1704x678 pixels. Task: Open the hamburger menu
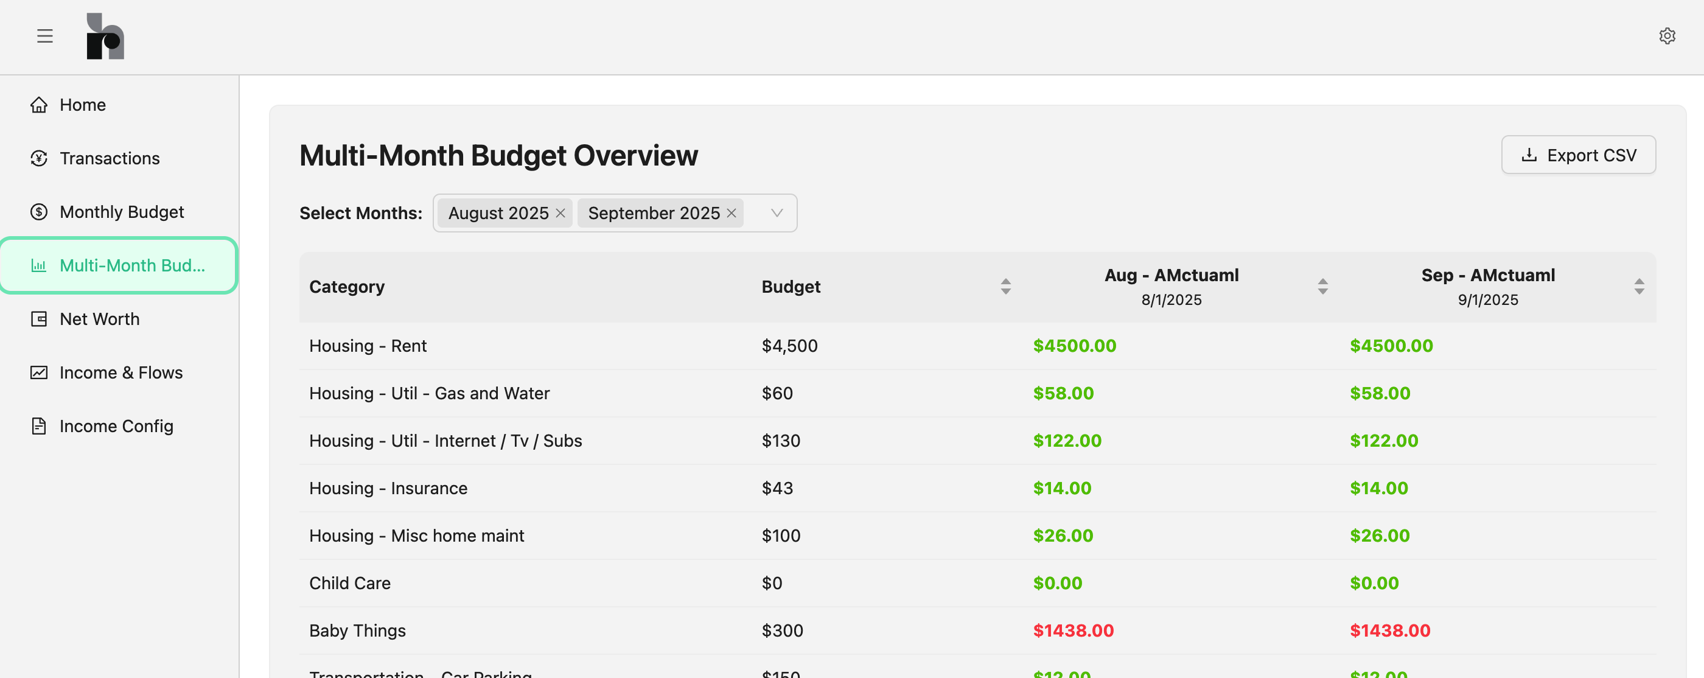[44, 36]
